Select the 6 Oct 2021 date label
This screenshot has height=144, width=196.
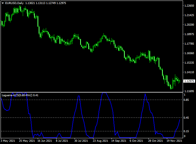pos(136,141)
